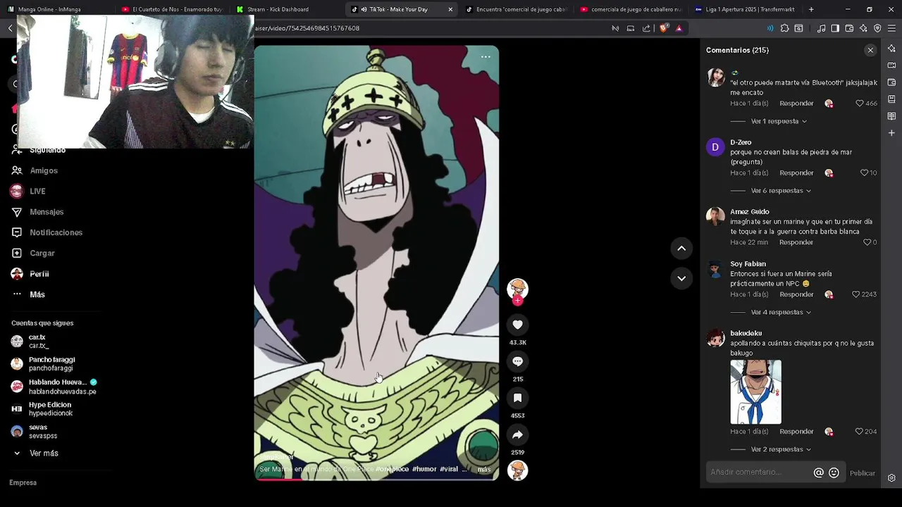Click the share page icon in address bar
This screenshot has width=902, height=507.
[x=646, y=28]
